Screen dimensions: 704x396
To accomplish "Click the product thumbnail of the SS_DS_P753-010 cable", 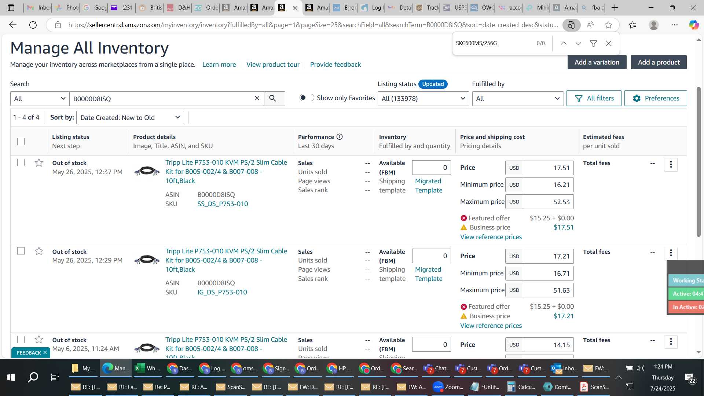I will tap(147, 171).
